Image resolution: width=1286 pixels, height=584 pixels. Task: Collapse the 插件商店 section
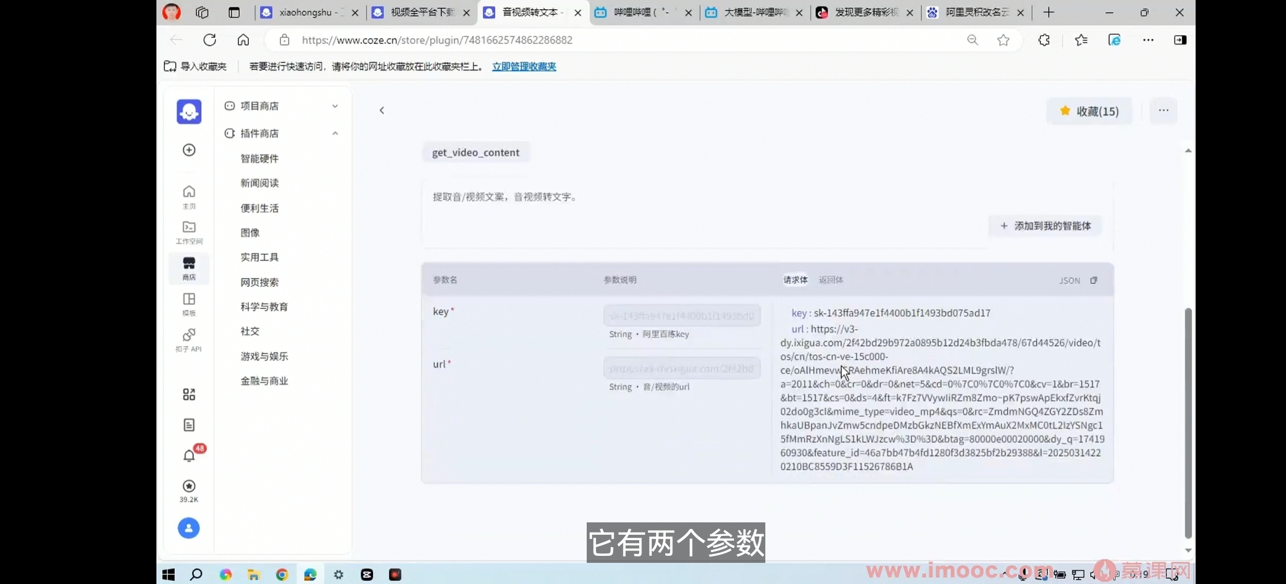(335, 134)
